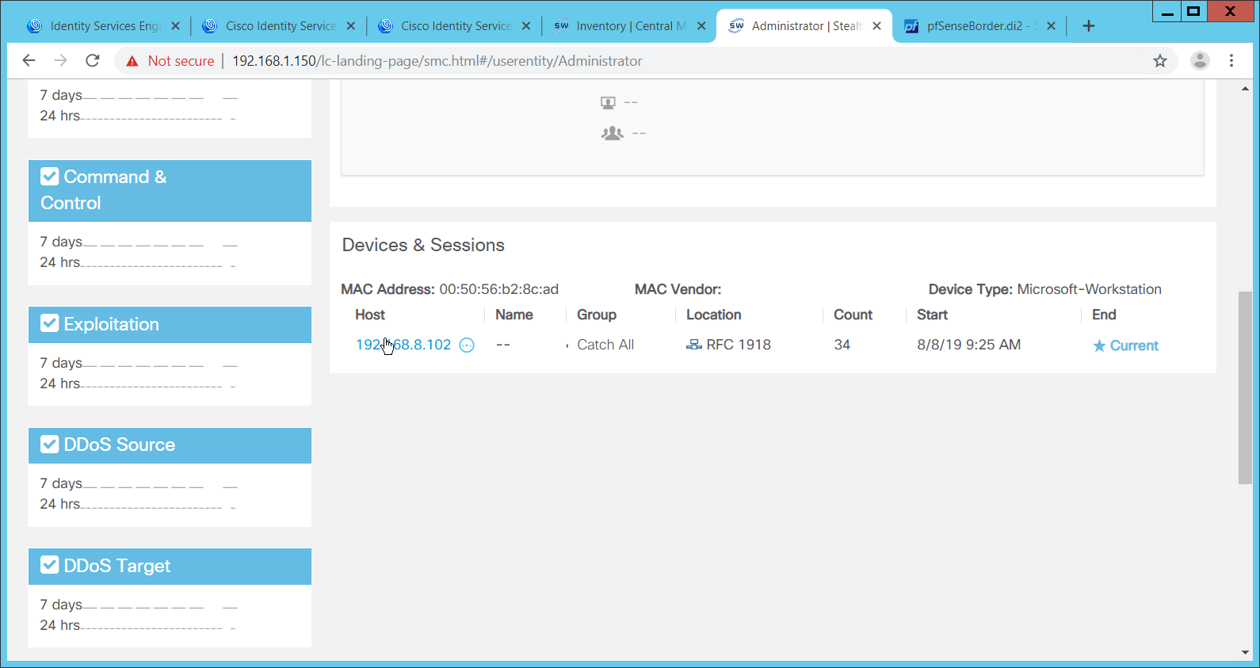This screenshot has width=1260, height=668.
Task: Untick the DDoS Target checkbox
Action: pyautogui.click(x=50, y=565)
